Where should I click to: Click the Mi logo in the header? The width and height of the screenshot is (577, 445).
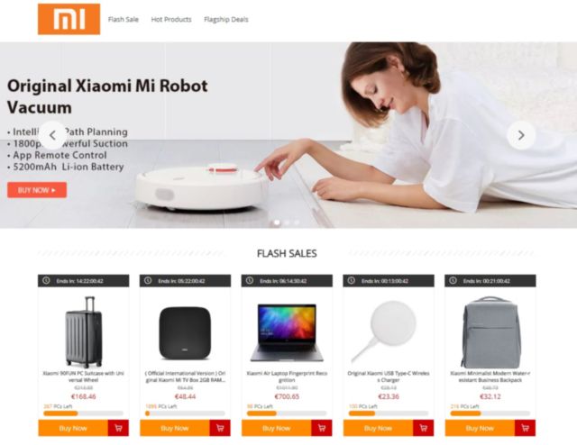tap(69, 19)
